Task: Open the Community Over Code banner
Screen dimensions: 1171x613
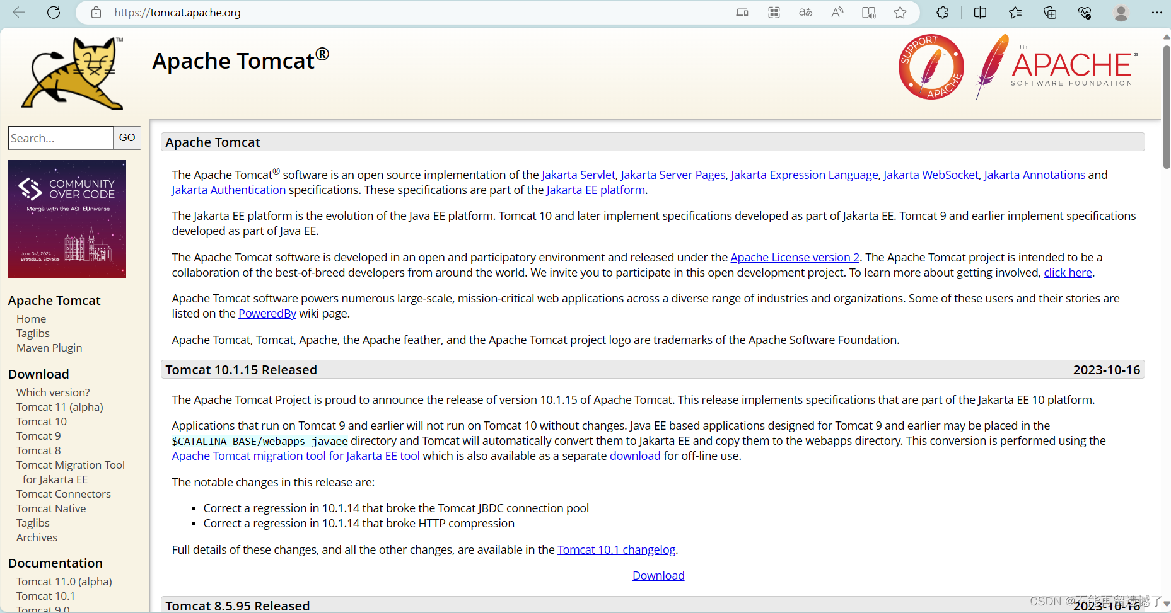Action: click(x=67, y=219)
